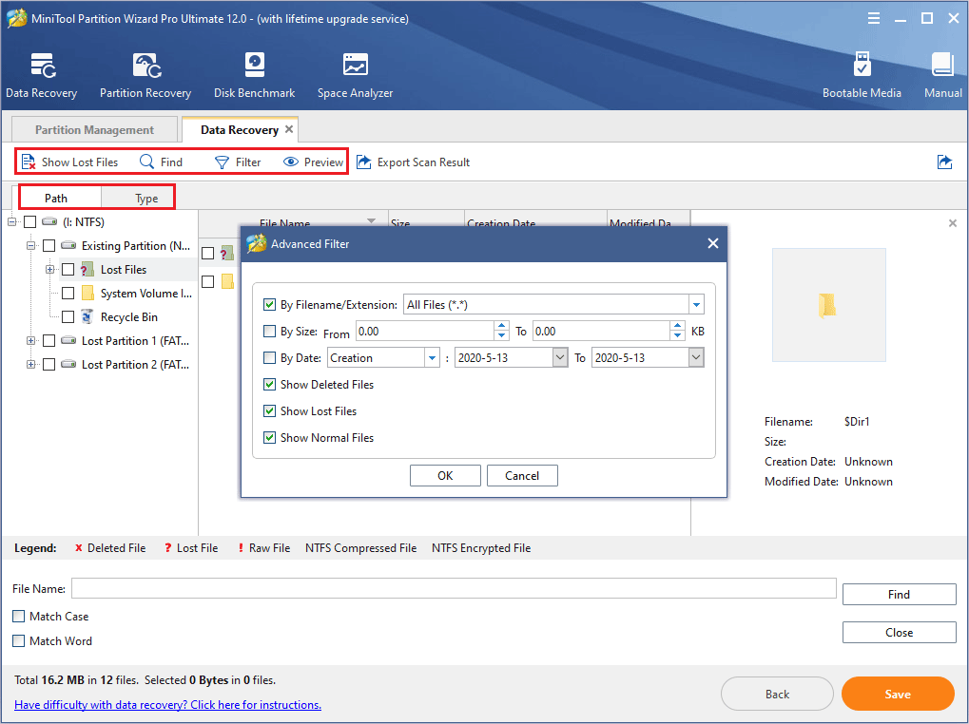Open the Creation date type dropdown
969x724 pixels.
pos(432,358)
